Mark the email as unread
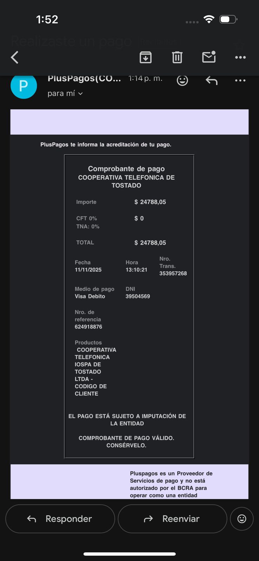Viewport: 259px width, 561px height. [209, 57]
